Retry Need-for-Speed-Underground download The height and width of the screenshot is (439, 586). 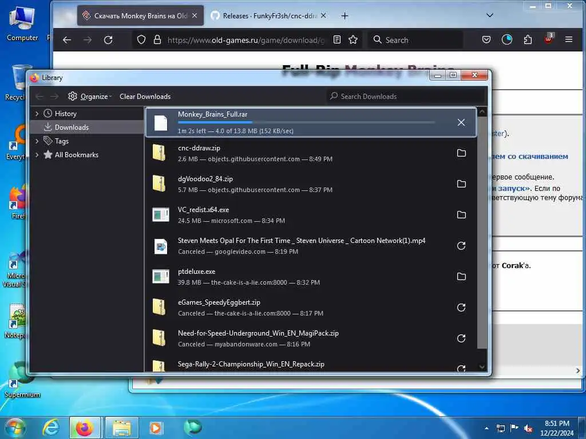point(461,338)
